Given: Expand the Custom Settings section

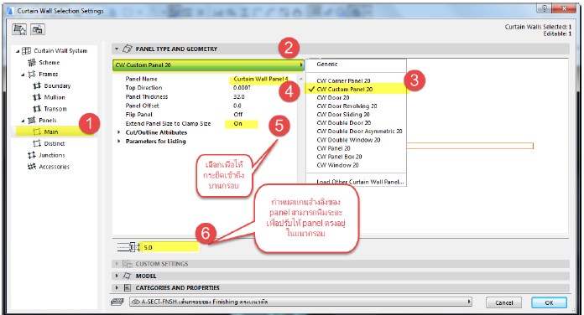Looking at the screenshot, I should [117, 264].
